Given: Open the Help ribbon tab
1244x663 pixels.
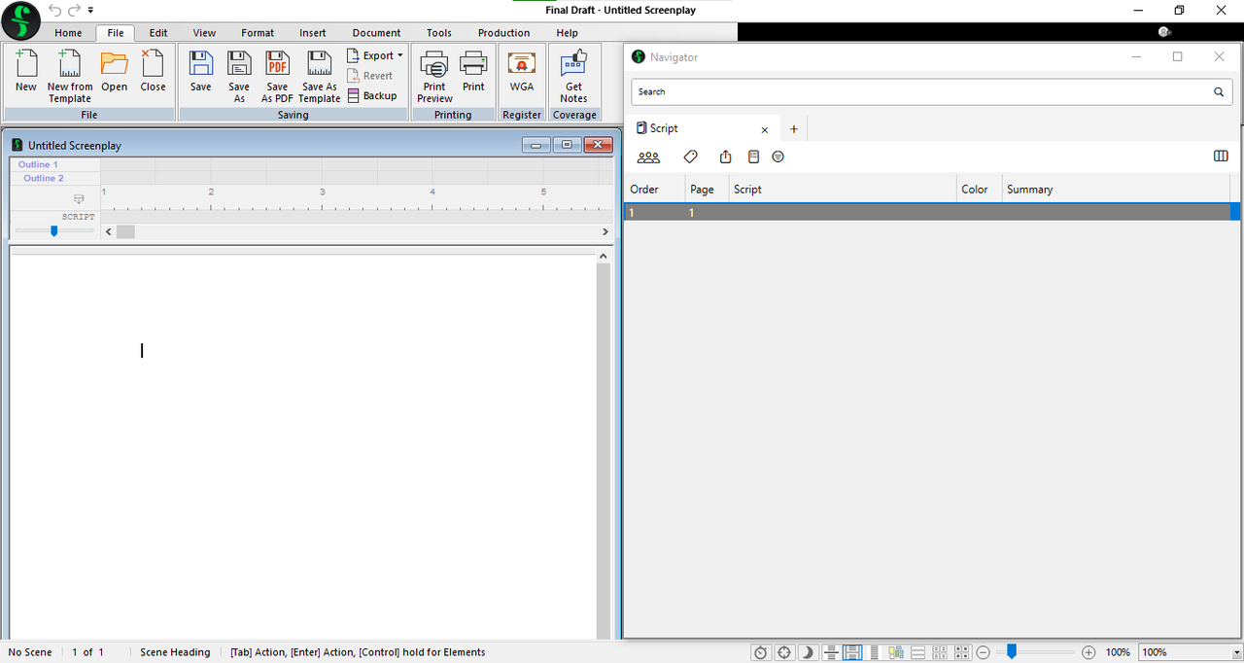Looking at the screenshot, I should (567, 33).
